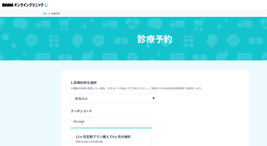Select the 12ヶ月定期プラン coupon card
This screenshot has width=267, height=146.
[x=111, y=137]
